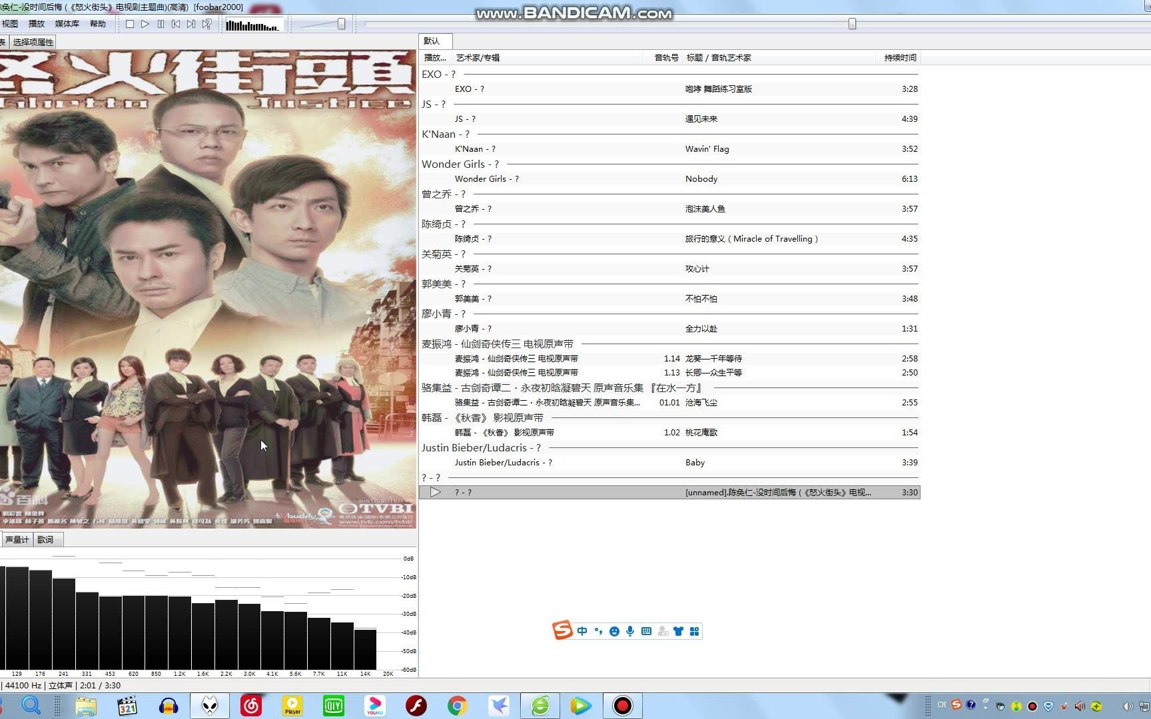The height and width of the screenshot is (719, 1151).
Task: Click the Play button in toolbar
Action: pyautogui.click(x=145, y=24)
